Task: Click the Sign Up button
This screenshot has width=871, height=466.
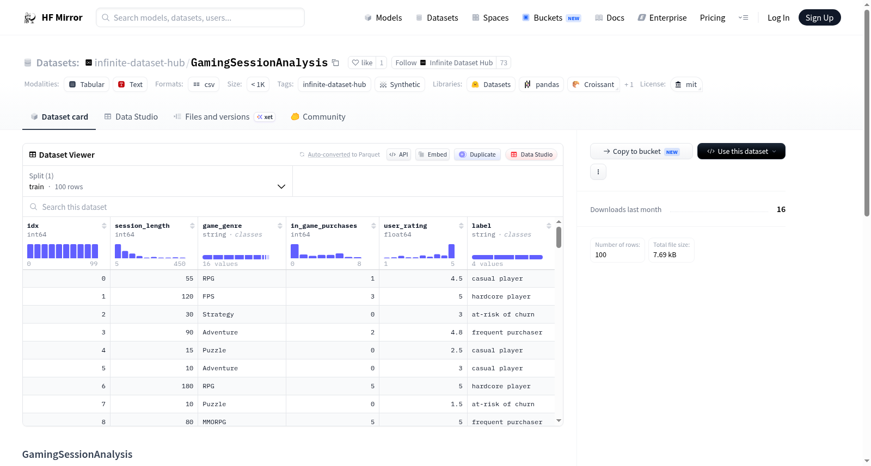Action: coord(819,18)
